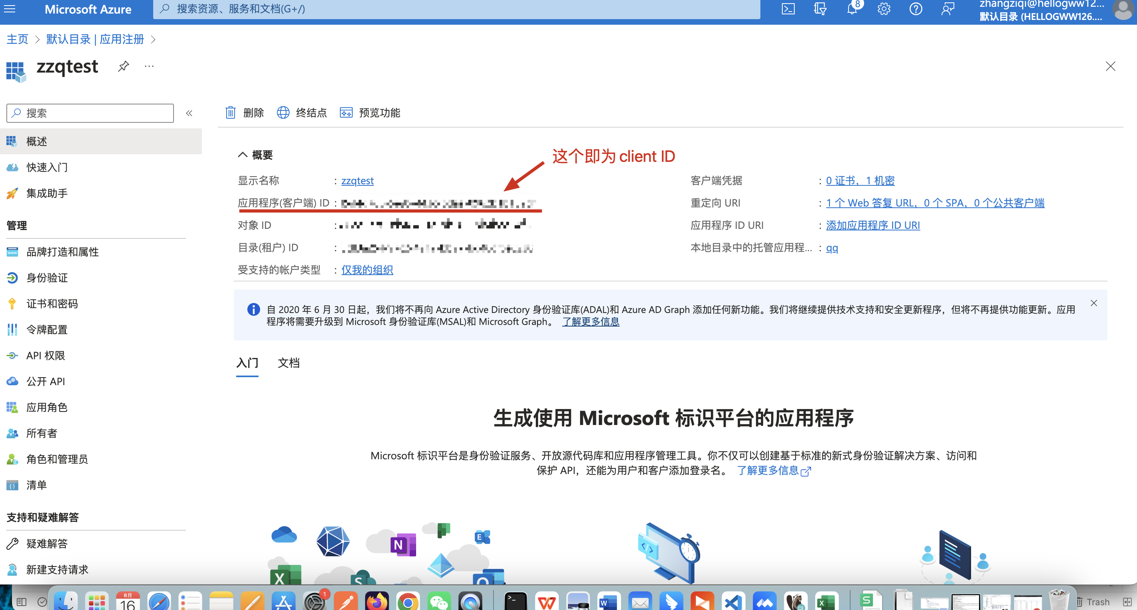Go to 主页 breadcrumb
This screenshot has height=610, width=1137.
(18, 39)
